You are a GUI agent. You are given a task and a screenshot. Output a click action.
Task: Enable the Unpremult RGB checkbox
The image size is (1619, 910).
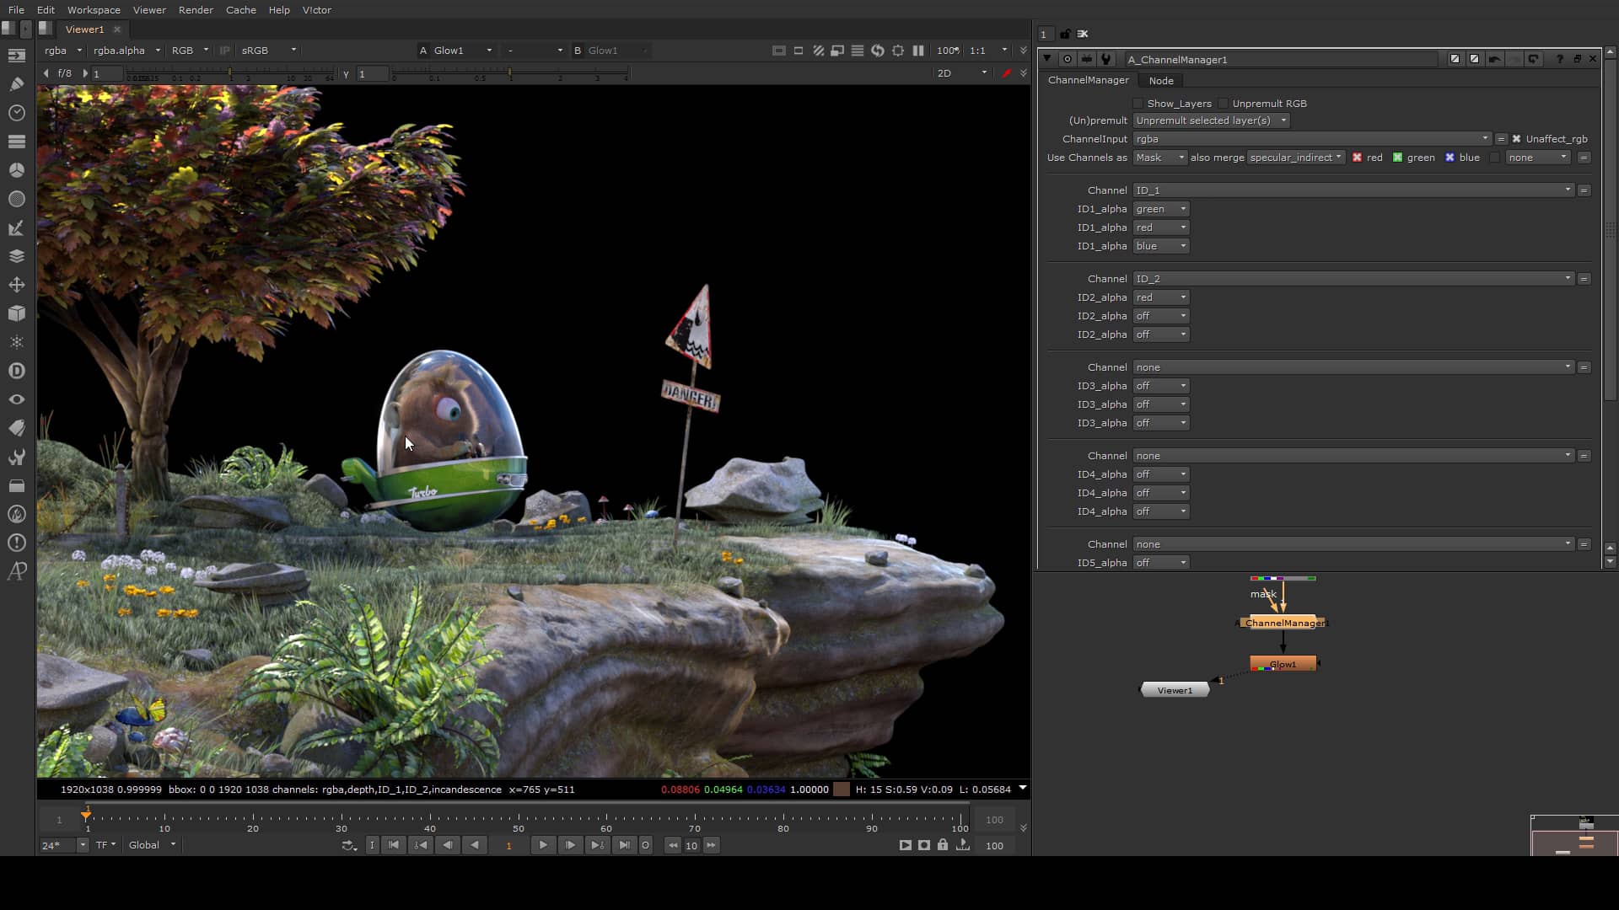(1223, 104)
